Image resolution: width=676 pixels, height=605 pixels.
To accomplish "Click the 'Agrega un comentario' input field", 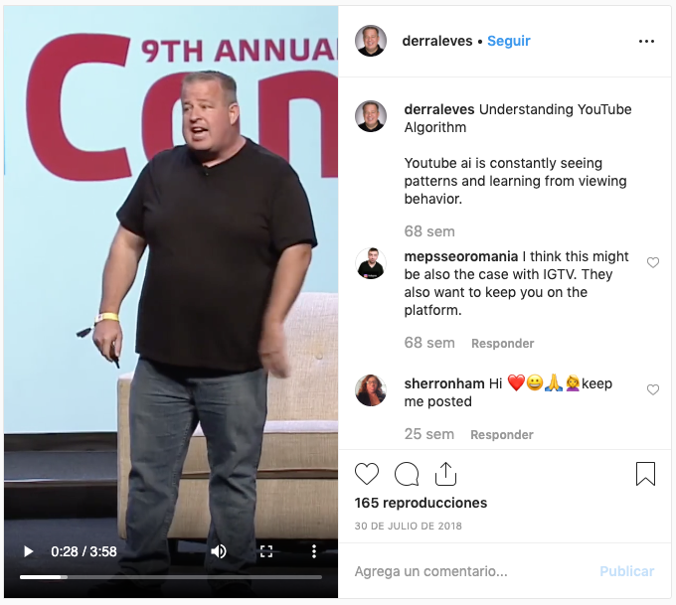I will [x=470, y=571].
